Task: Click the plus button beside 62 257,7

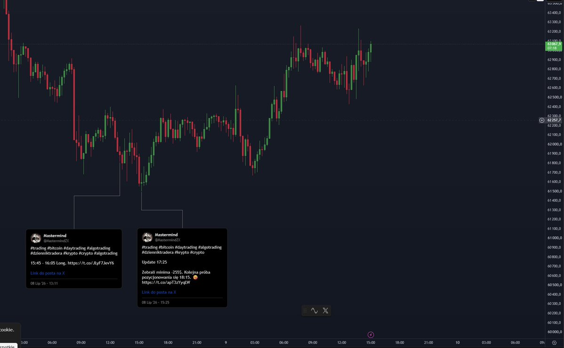Action: pos(542,121)
